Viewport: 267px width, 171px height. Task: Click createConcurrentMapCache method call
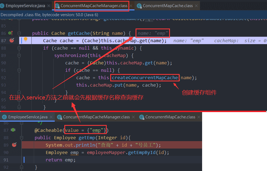[145, 78]
